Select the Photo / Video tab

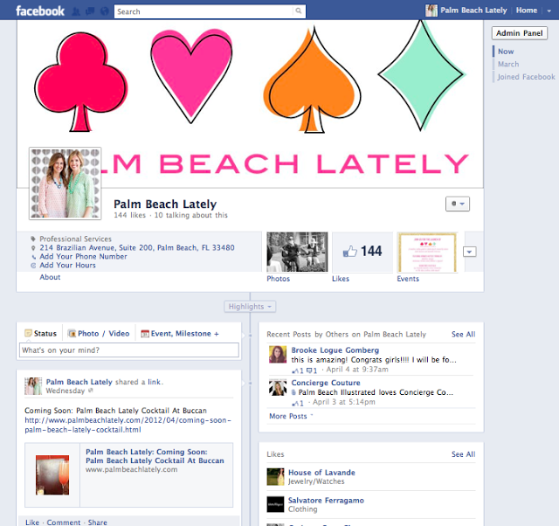pos(99,334)
